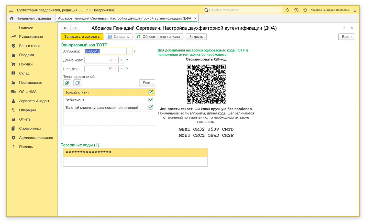Click the Записать save button

[119, 37]
